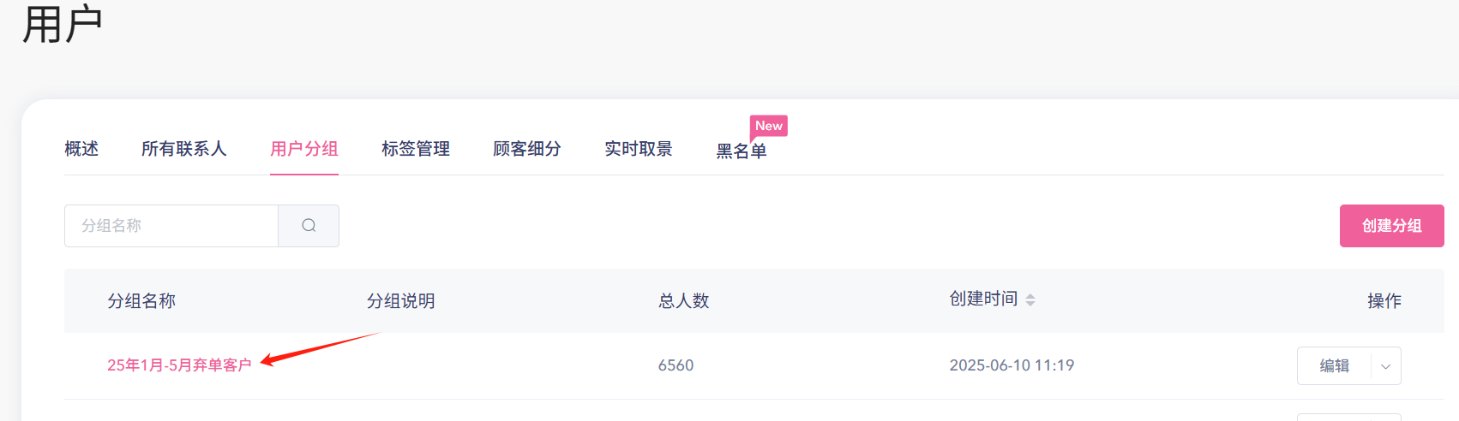The image size is (1459, 421).
Task: Open the 25年1月-5月弃单客户 group link
Action: coord(179,365)
